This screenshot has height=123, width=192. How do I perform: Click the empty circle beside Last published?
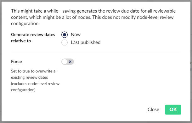click(65, 42)
